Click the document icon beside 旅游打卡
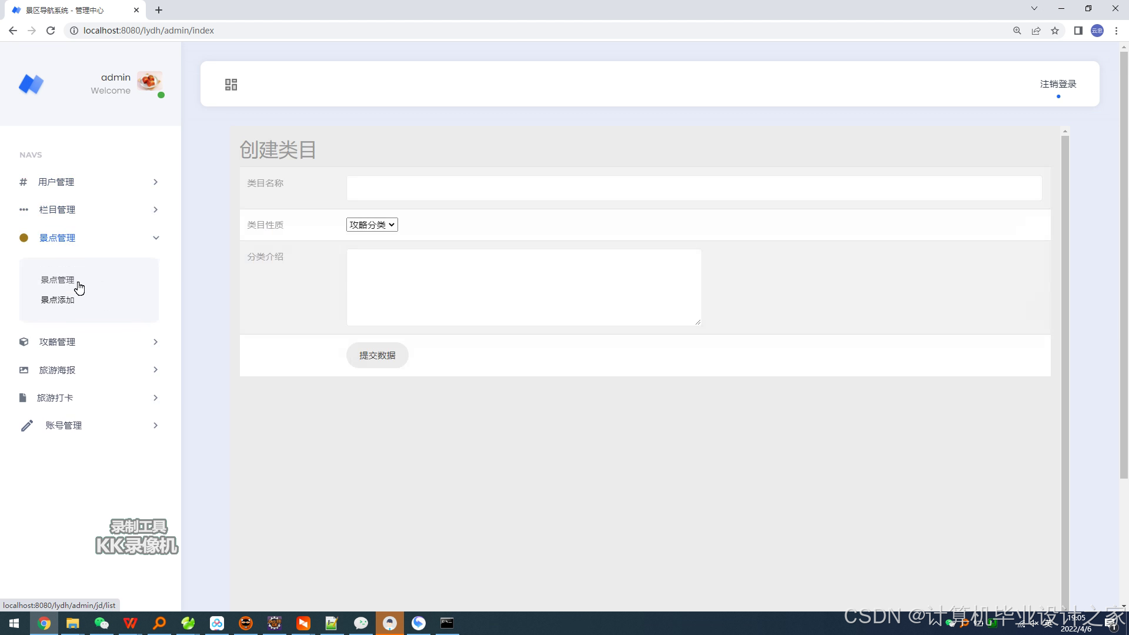Image resolution: width=1129 pixels, height=635 pixels. pyautogui.click(x=22, y=398)
